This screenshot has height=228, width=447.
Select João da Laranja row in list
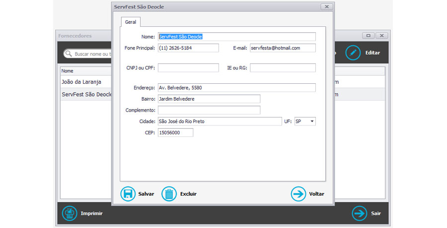86,82
